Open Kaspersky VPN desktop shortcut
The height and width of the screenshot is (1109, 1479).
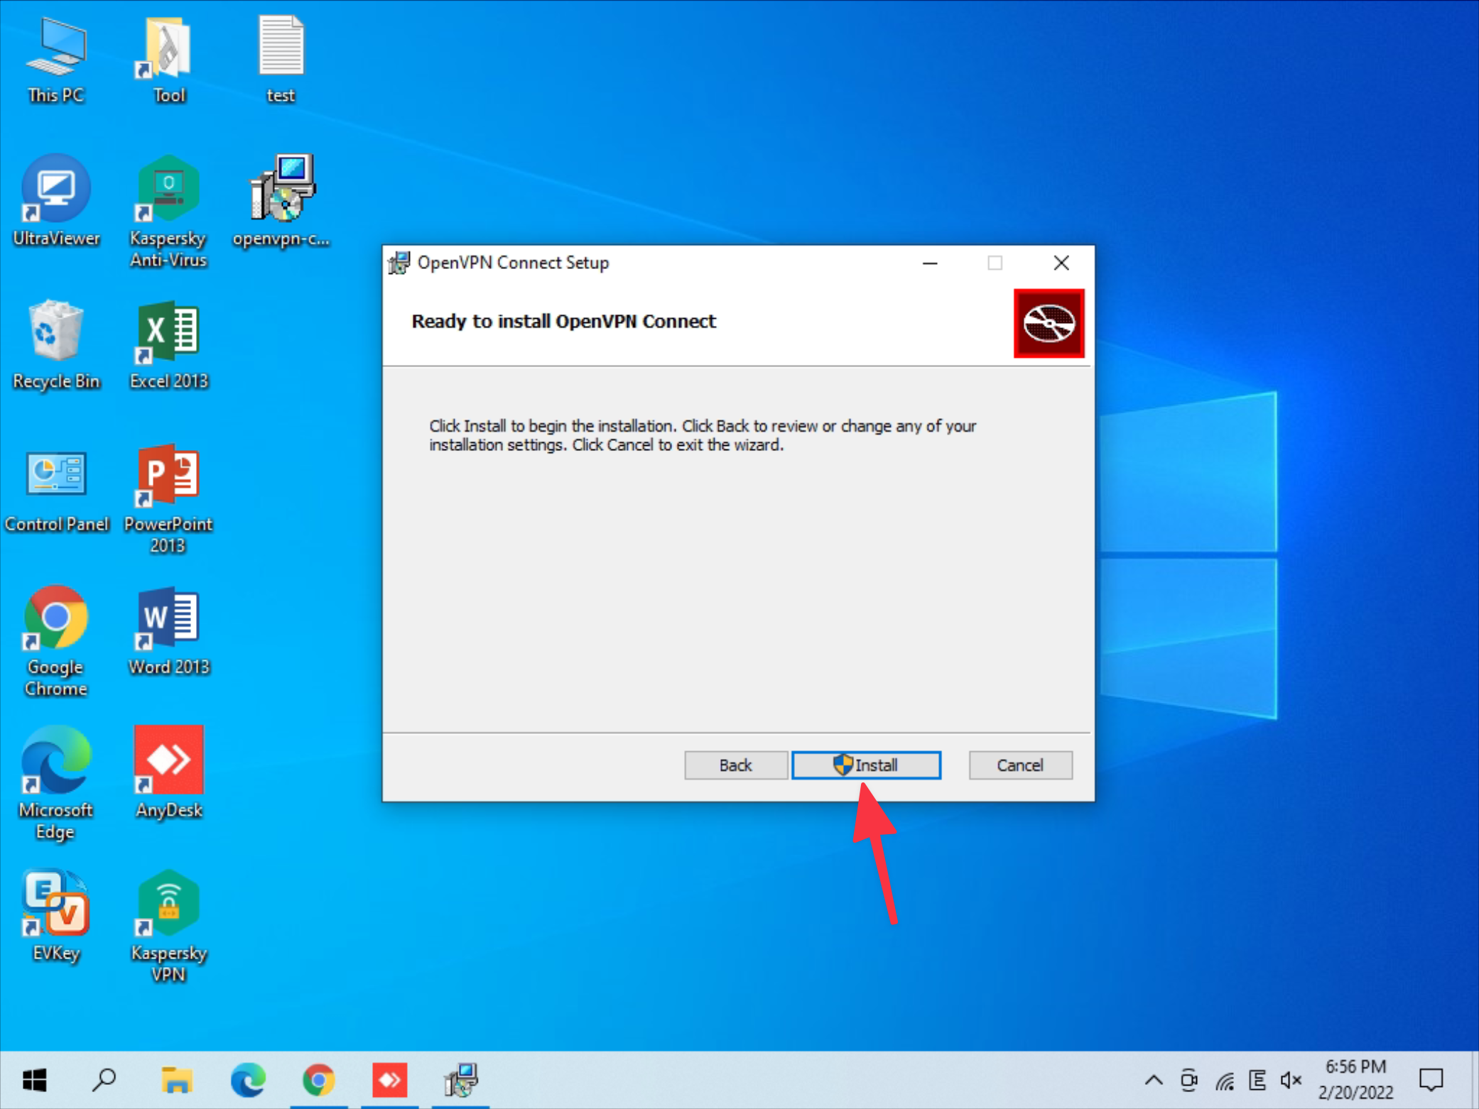point(168,904)
